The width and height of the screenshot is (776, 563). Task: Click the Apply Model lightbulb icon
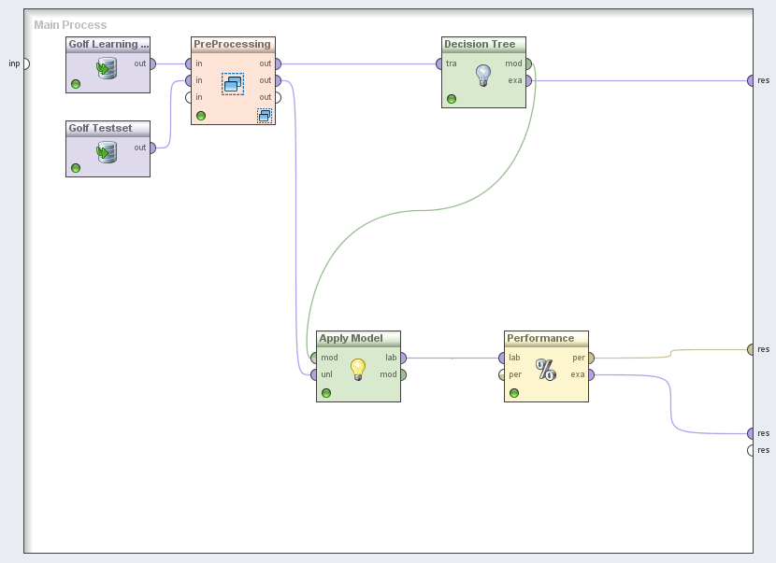(358, 369)
